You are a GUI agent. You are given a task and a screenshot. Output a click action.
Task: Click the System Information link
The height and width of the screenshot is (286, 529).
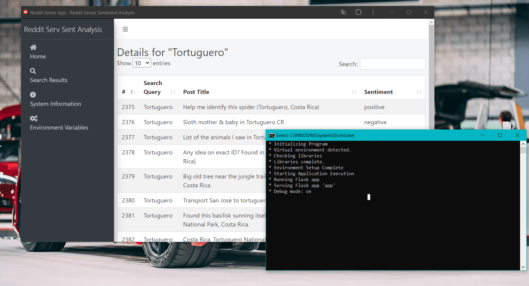(x=55, y=104)
